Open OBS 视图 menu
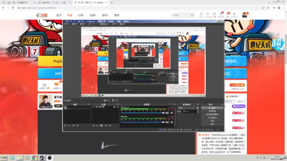The width and height of the screenshot is (287, 161). [x=83, y=24]
